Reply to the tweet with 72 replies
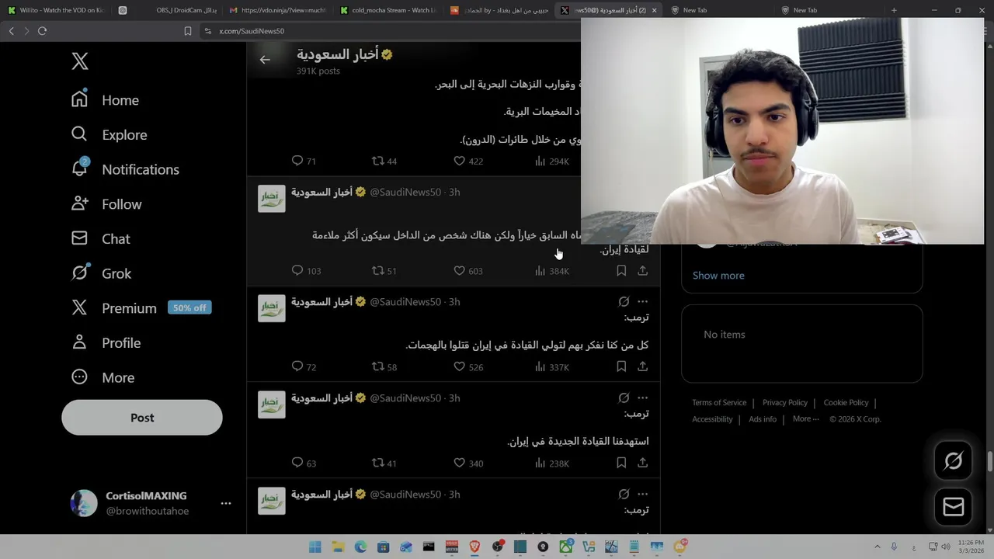 tap(304, 366)
